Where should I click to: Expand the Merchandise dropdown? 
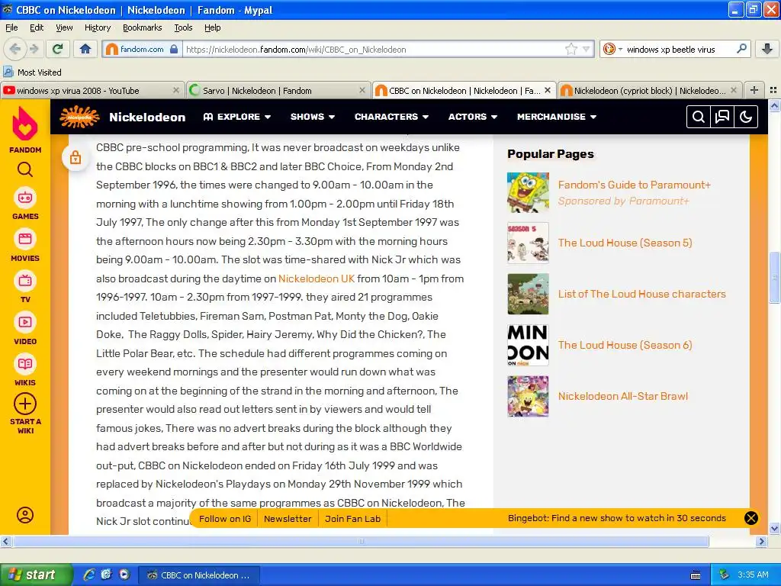[x=557, y=117]
